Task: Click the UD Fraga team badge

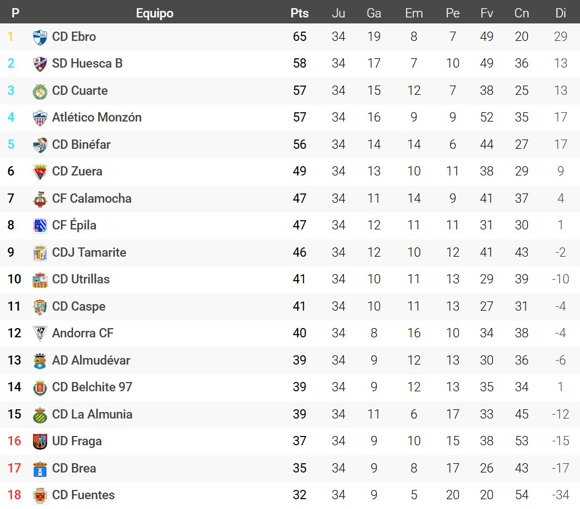Action: point(40,441)
